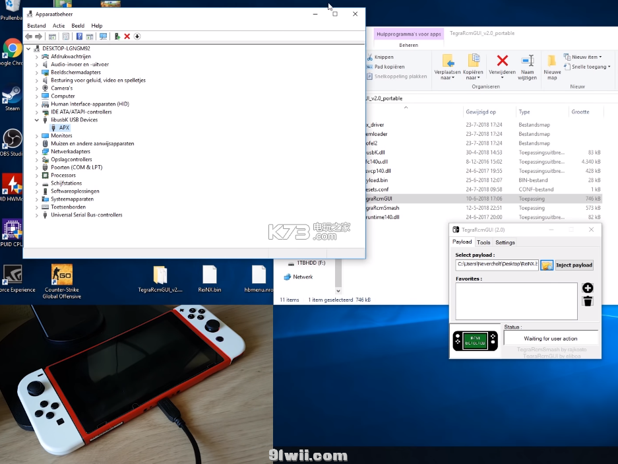This screenshot has width=618, height=464.
Task: Click the OBS Studio desktop icon
Action: (x=12, y=143)
